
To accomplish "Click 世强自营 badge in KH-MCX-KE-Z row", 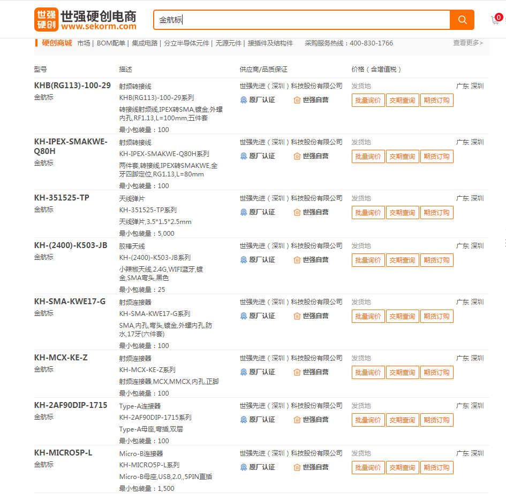I will 311,372.
